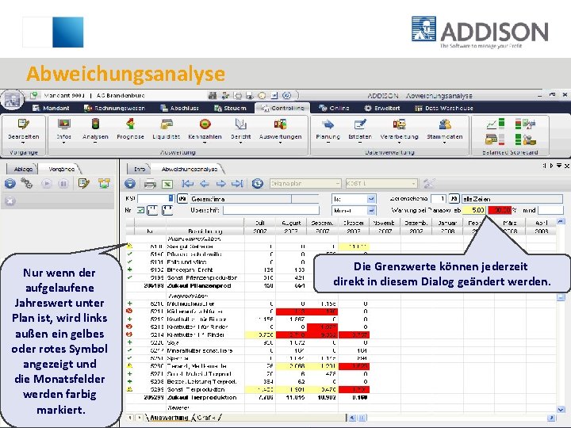571x428 pixels.
Task: Switch to the Online ribbon tab
Action: tap(334, 108)
